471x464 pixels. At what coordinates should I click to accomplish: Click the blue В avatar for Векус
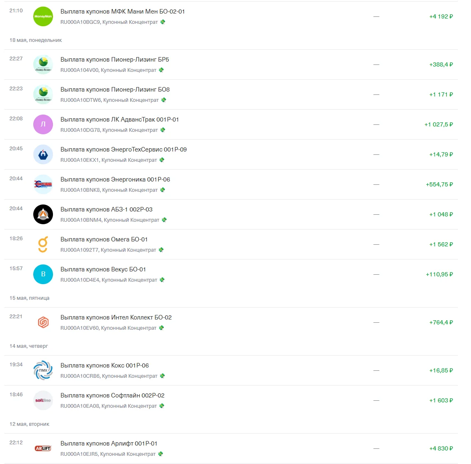click(43, 274)
